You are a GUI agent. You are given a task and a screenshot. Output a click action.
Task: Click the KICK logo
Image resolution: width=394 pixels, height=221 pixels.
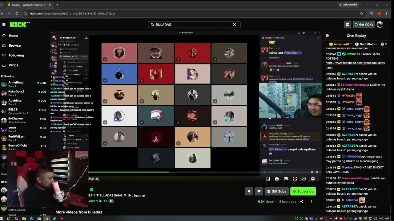(19, 25)
